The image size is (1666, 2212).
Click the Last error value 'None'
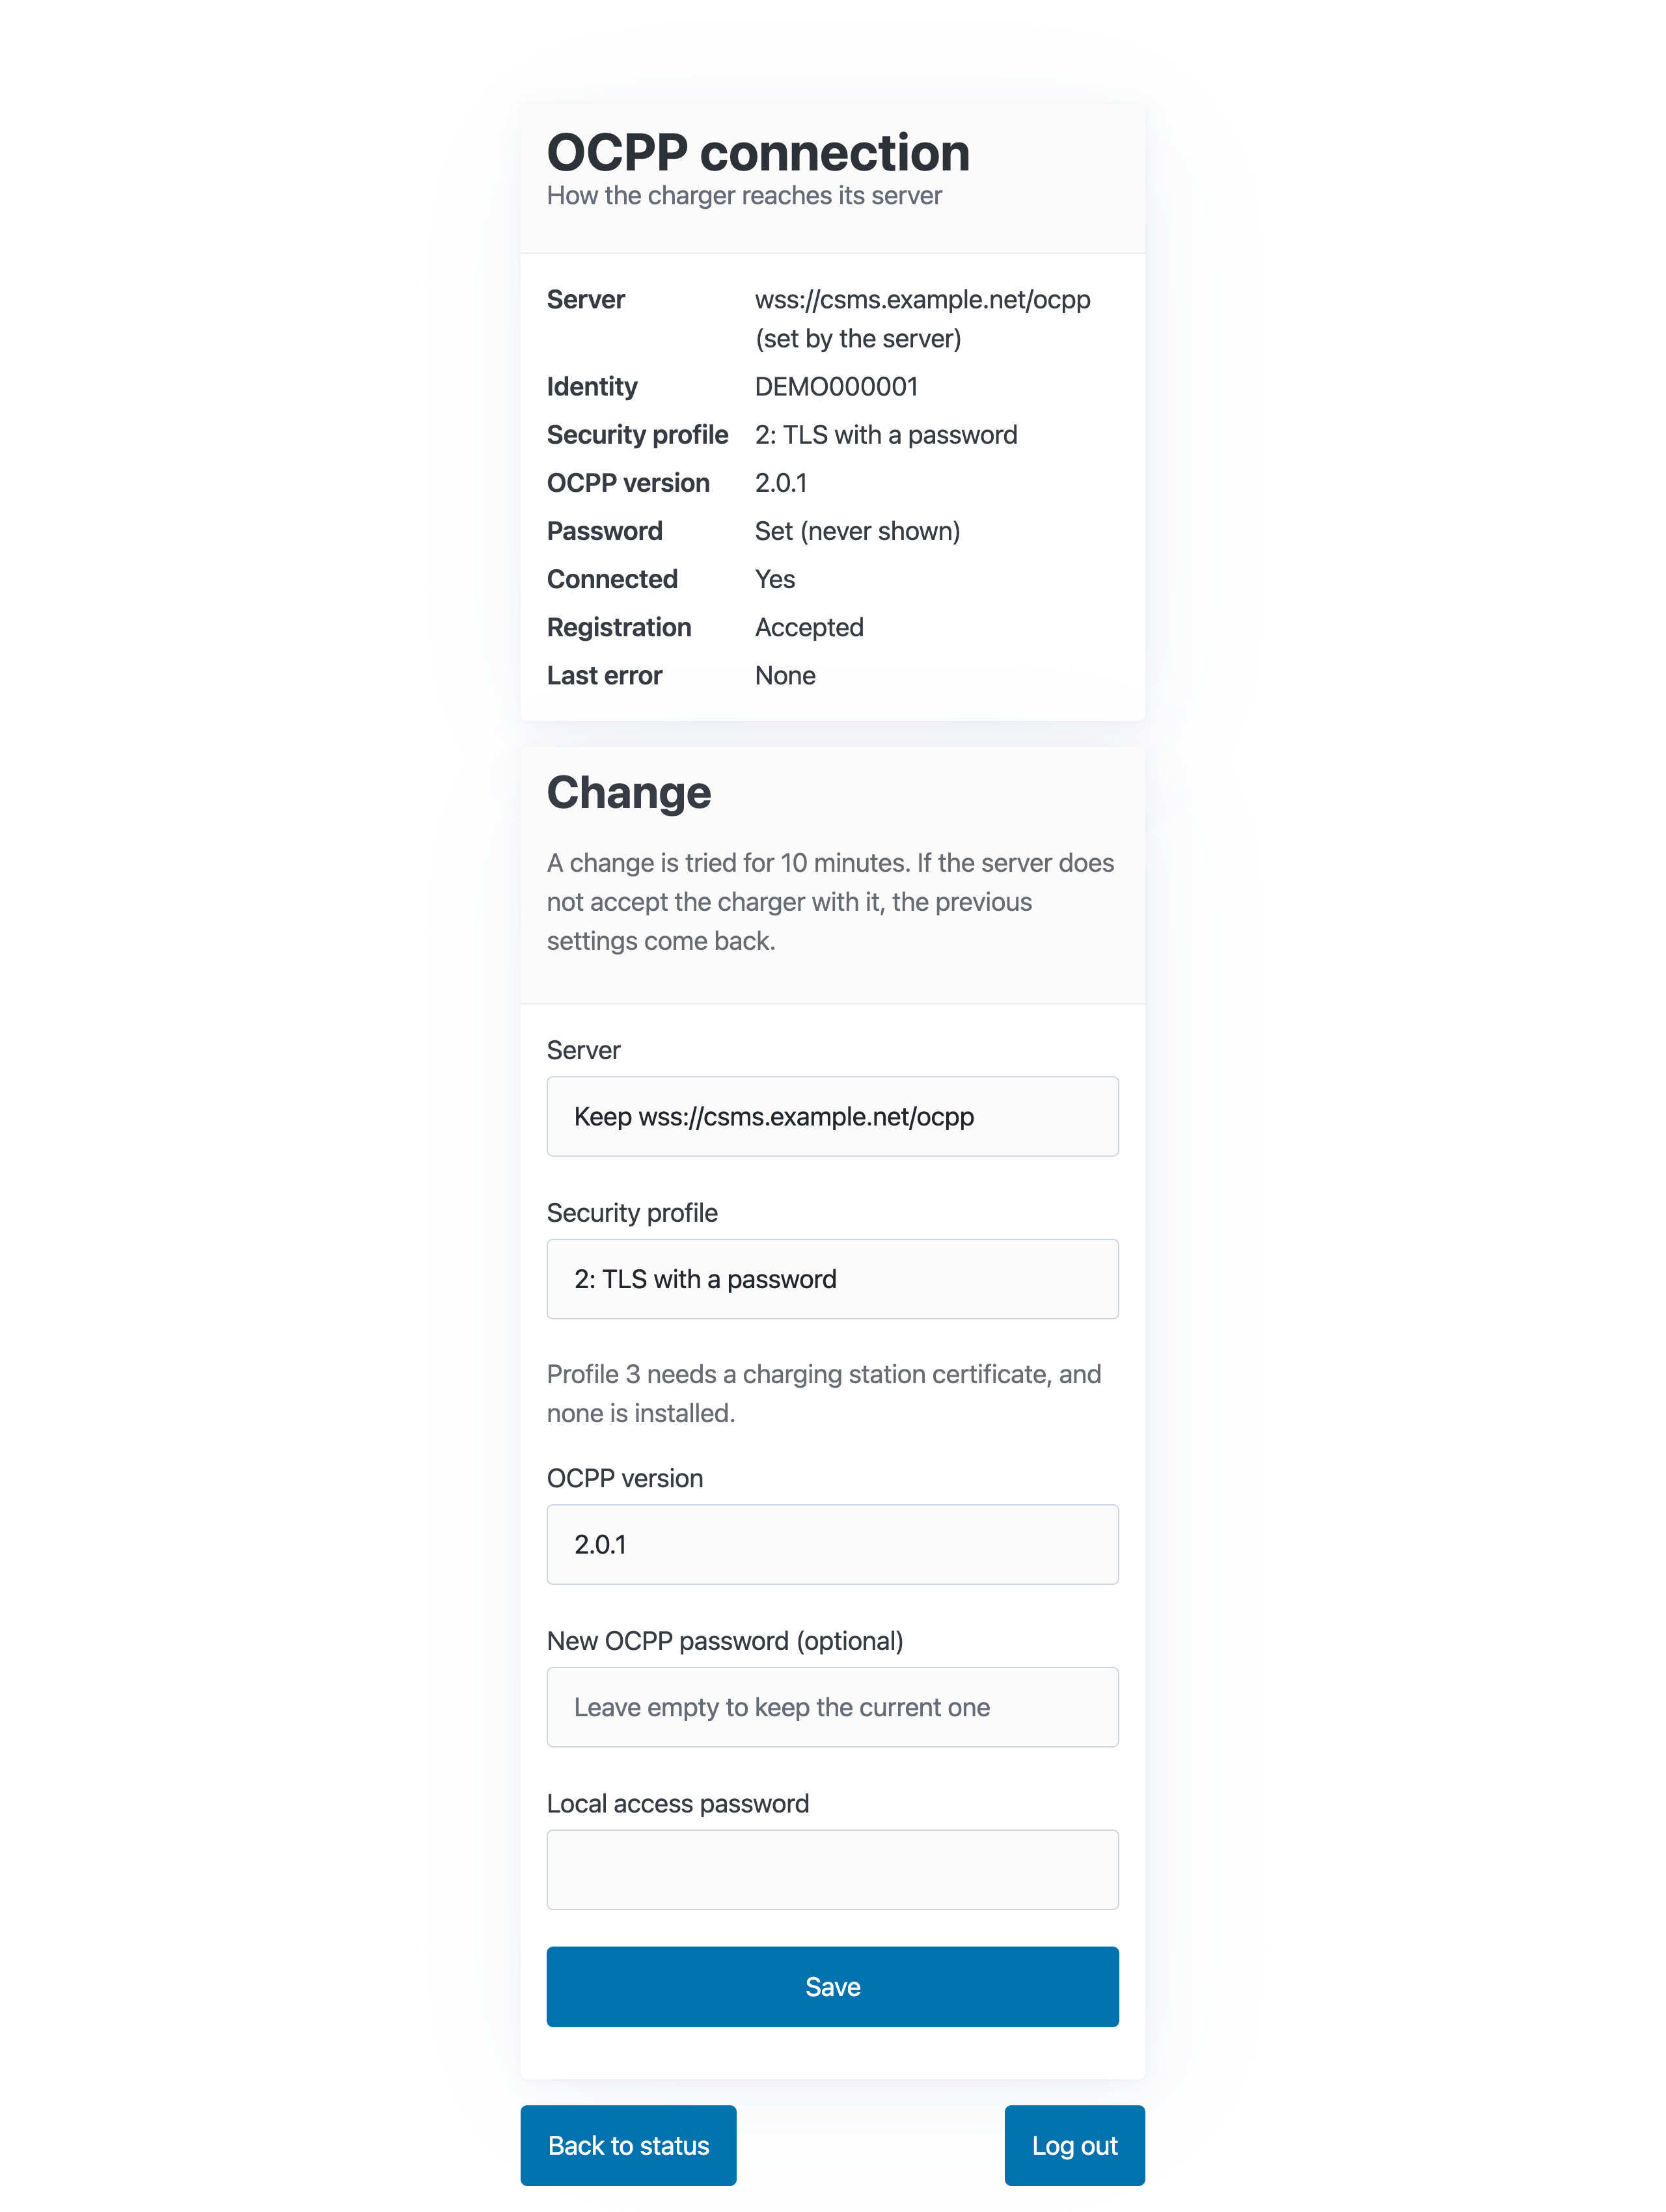785,676
